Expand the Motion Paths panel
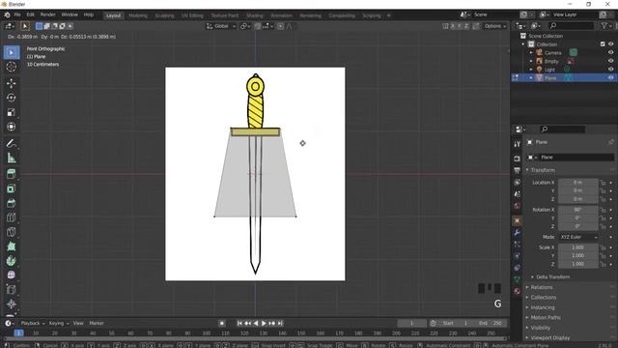Viewport: 618px width, 348px height. 546,318
